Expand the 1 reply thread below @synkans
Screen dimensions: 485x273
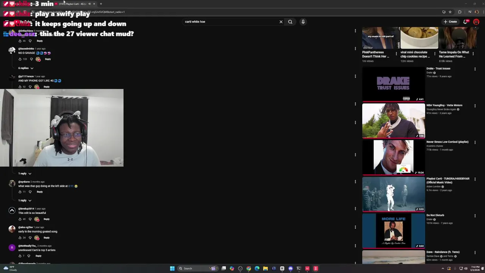[25, 201]
